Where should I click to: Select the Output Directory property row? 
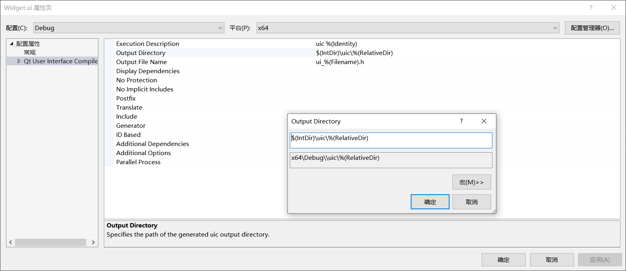[362, 53]
